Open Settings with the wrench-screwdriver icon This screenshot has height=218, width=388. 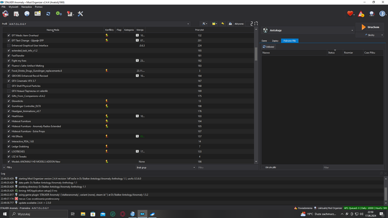pos(81,14)
